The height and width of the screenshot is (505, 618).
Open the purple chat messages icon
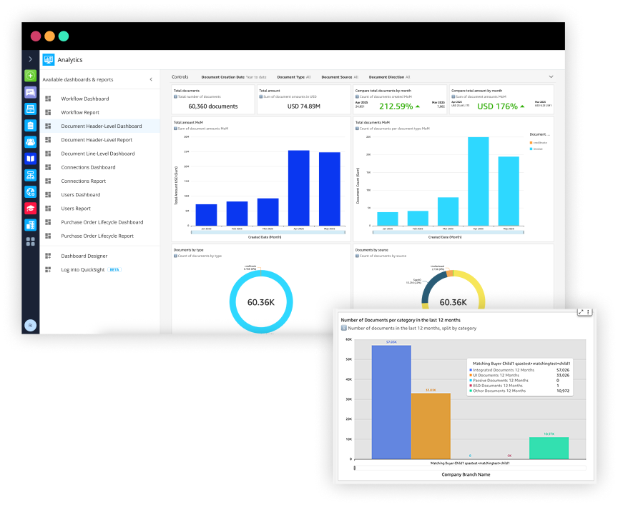(x=30, y=92)
